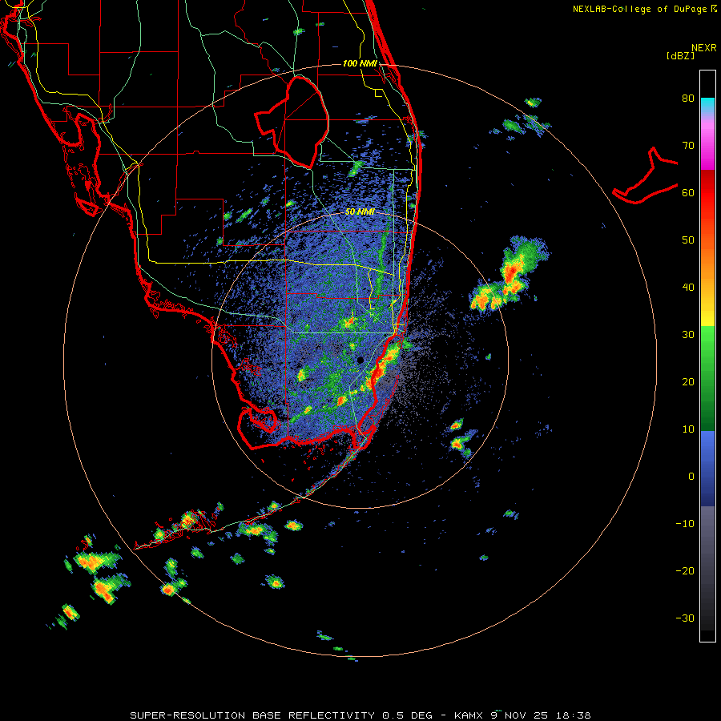The height and width of the screenshot is (721, 721).
Task: Click the Super-Resolution Base Reflectivity caption
Action: tap(360, 715)
